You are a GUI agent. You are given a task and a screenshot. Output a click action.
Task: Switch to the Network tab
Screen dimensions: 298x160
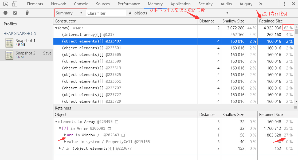[x=58, y=4]
